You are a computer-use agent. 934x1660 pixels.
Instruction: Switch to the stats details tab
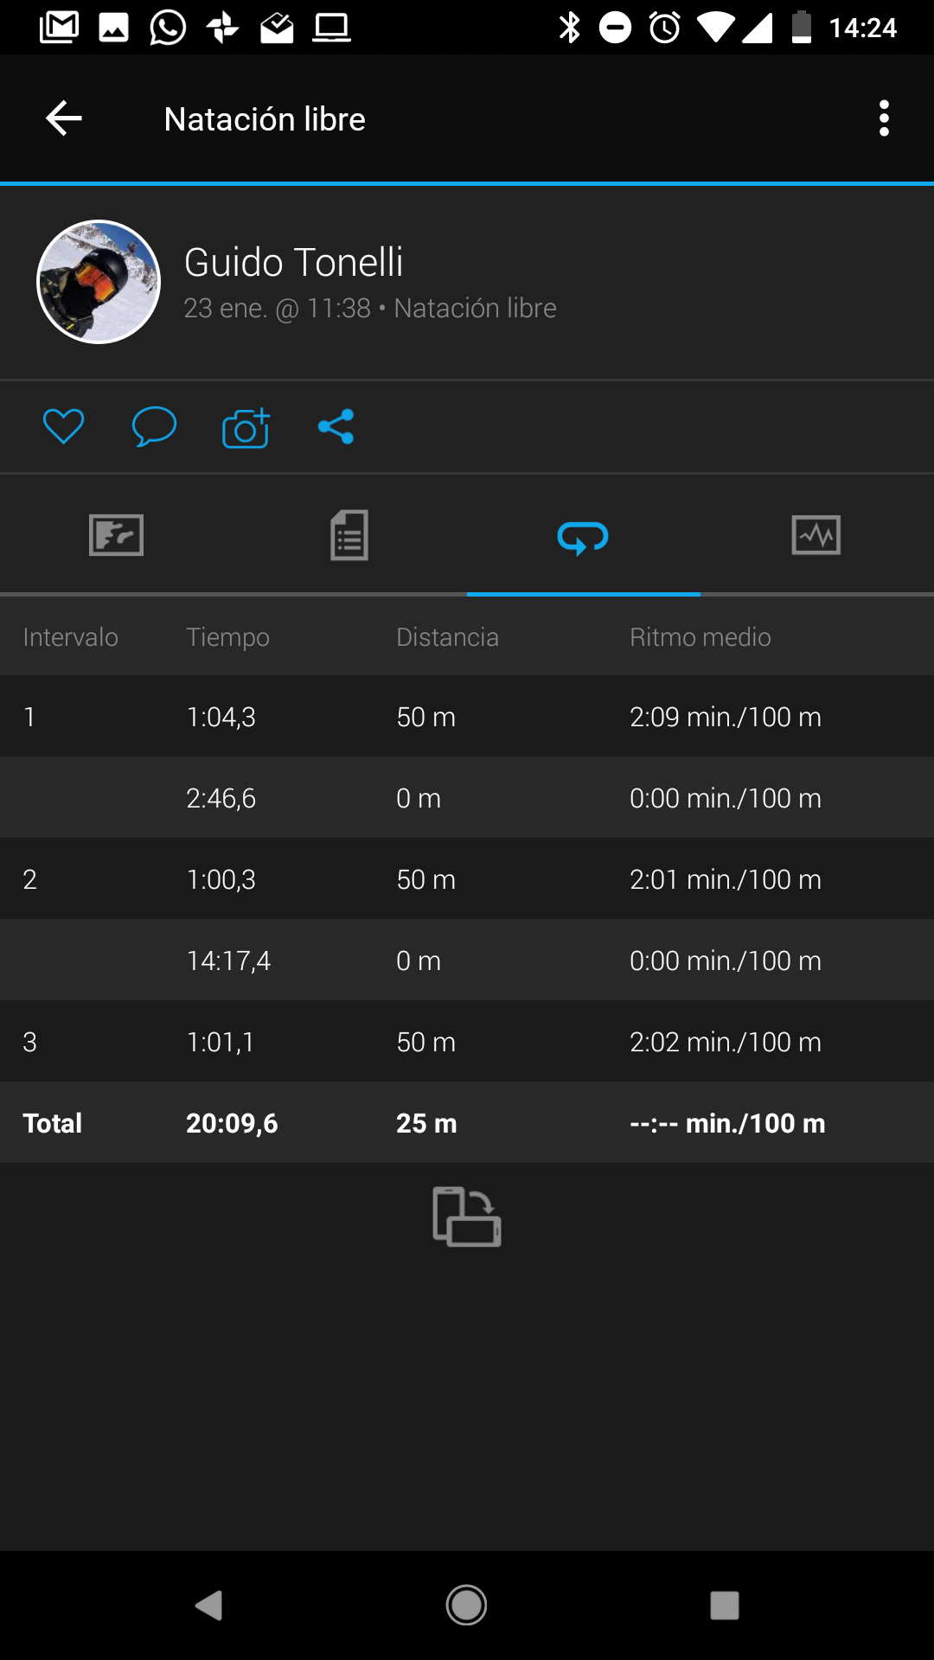coord(349,535)
